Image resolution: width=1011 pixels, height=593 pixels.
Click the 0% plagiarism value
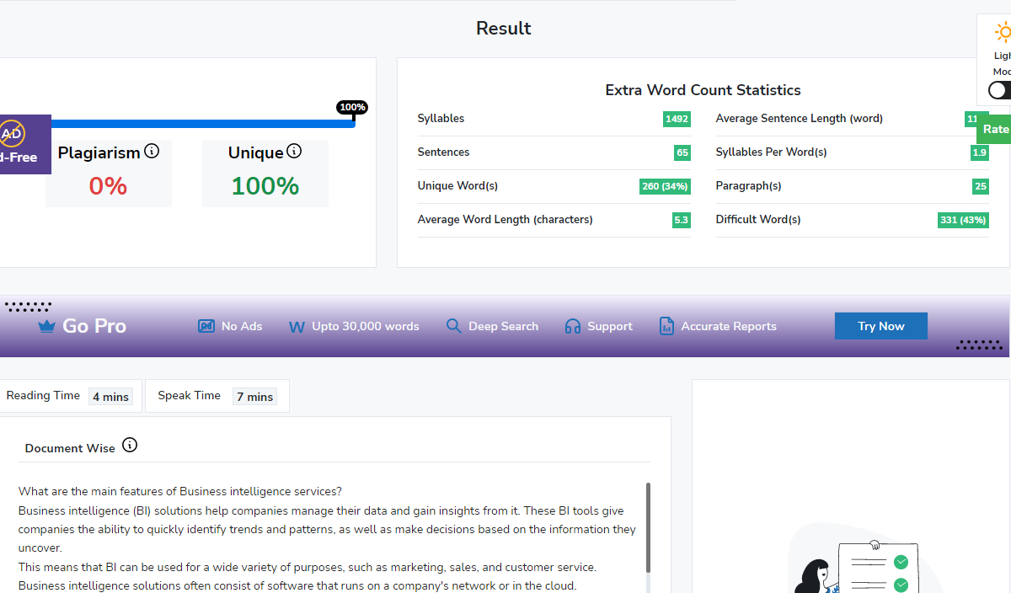(108, 186)
